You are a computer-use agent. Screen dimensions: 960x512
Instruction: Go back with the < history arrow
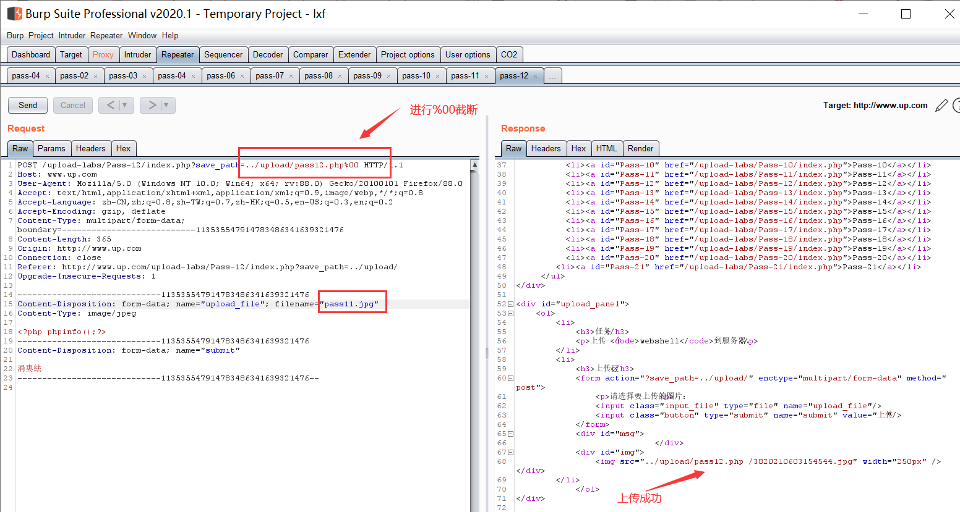point(110,105)
